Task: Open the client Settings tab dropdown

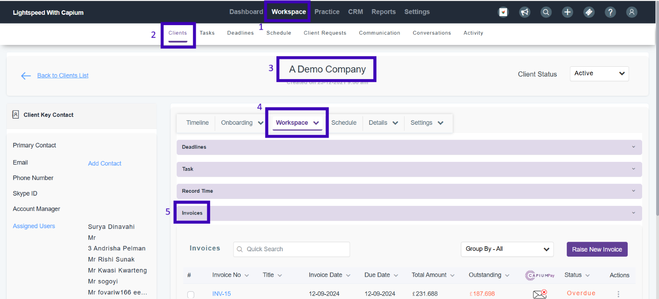Action: click(427, 123)
